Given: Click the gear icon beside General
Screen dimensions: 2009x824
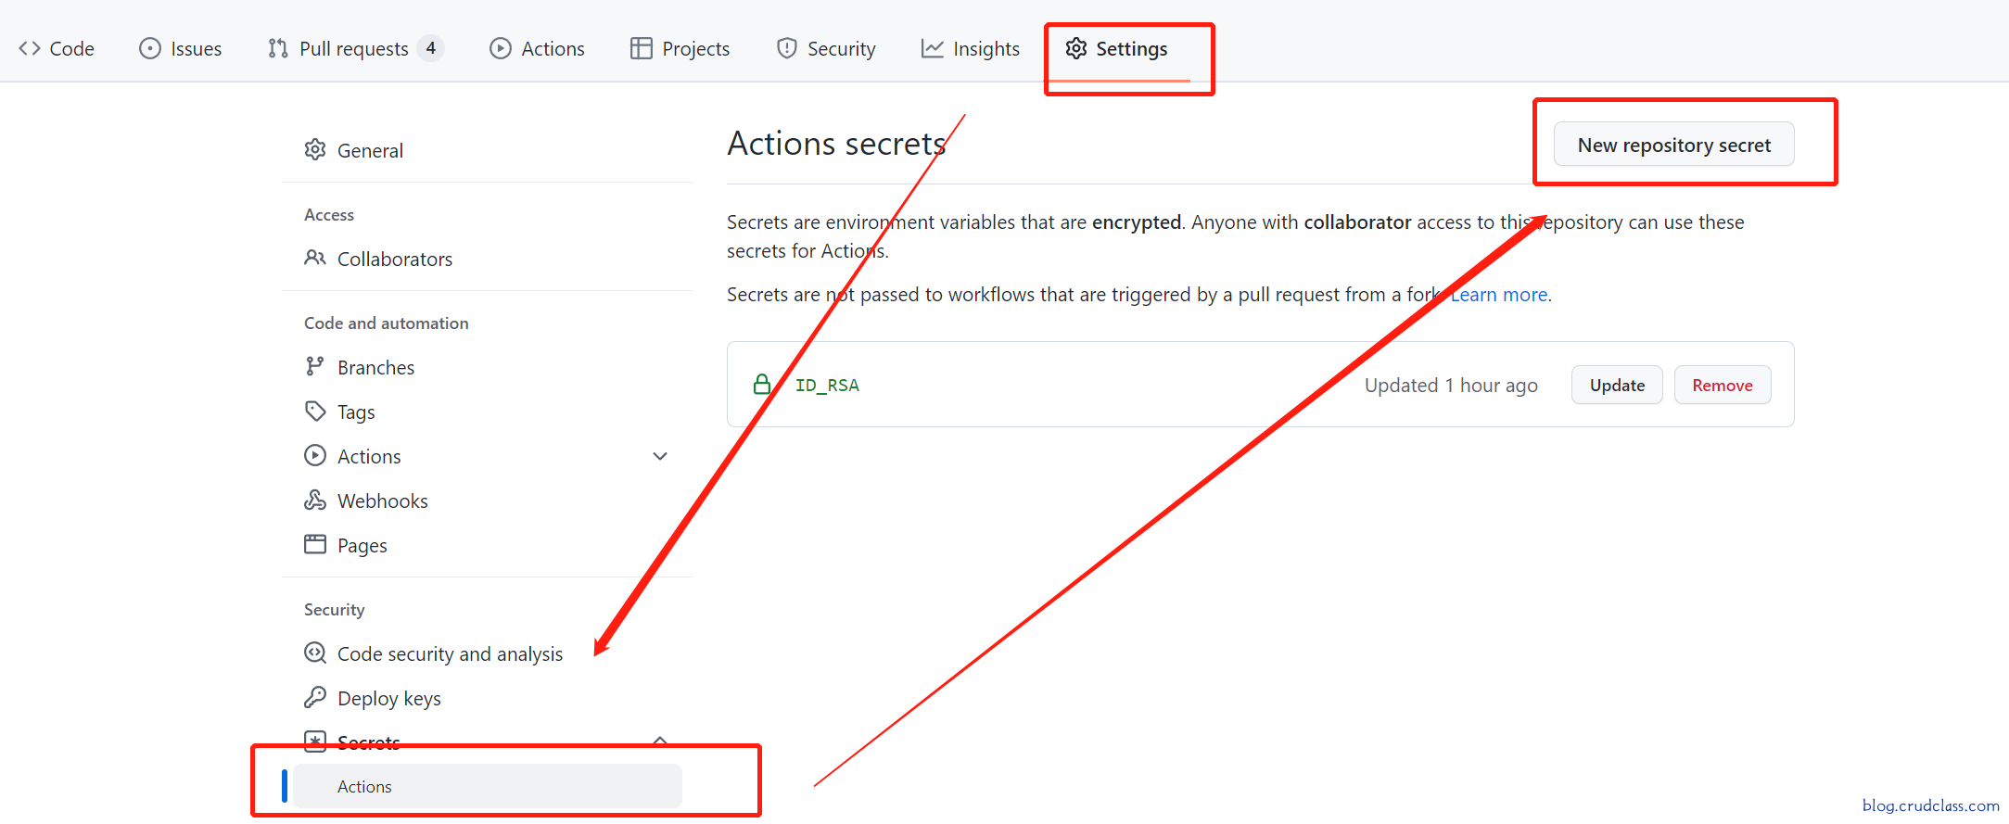Looking at the screenshot, I should pos(315,150).
